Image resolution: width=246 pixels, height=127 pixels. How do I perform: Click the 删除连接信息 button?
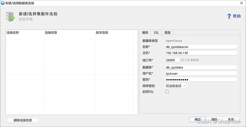point(23,120)
